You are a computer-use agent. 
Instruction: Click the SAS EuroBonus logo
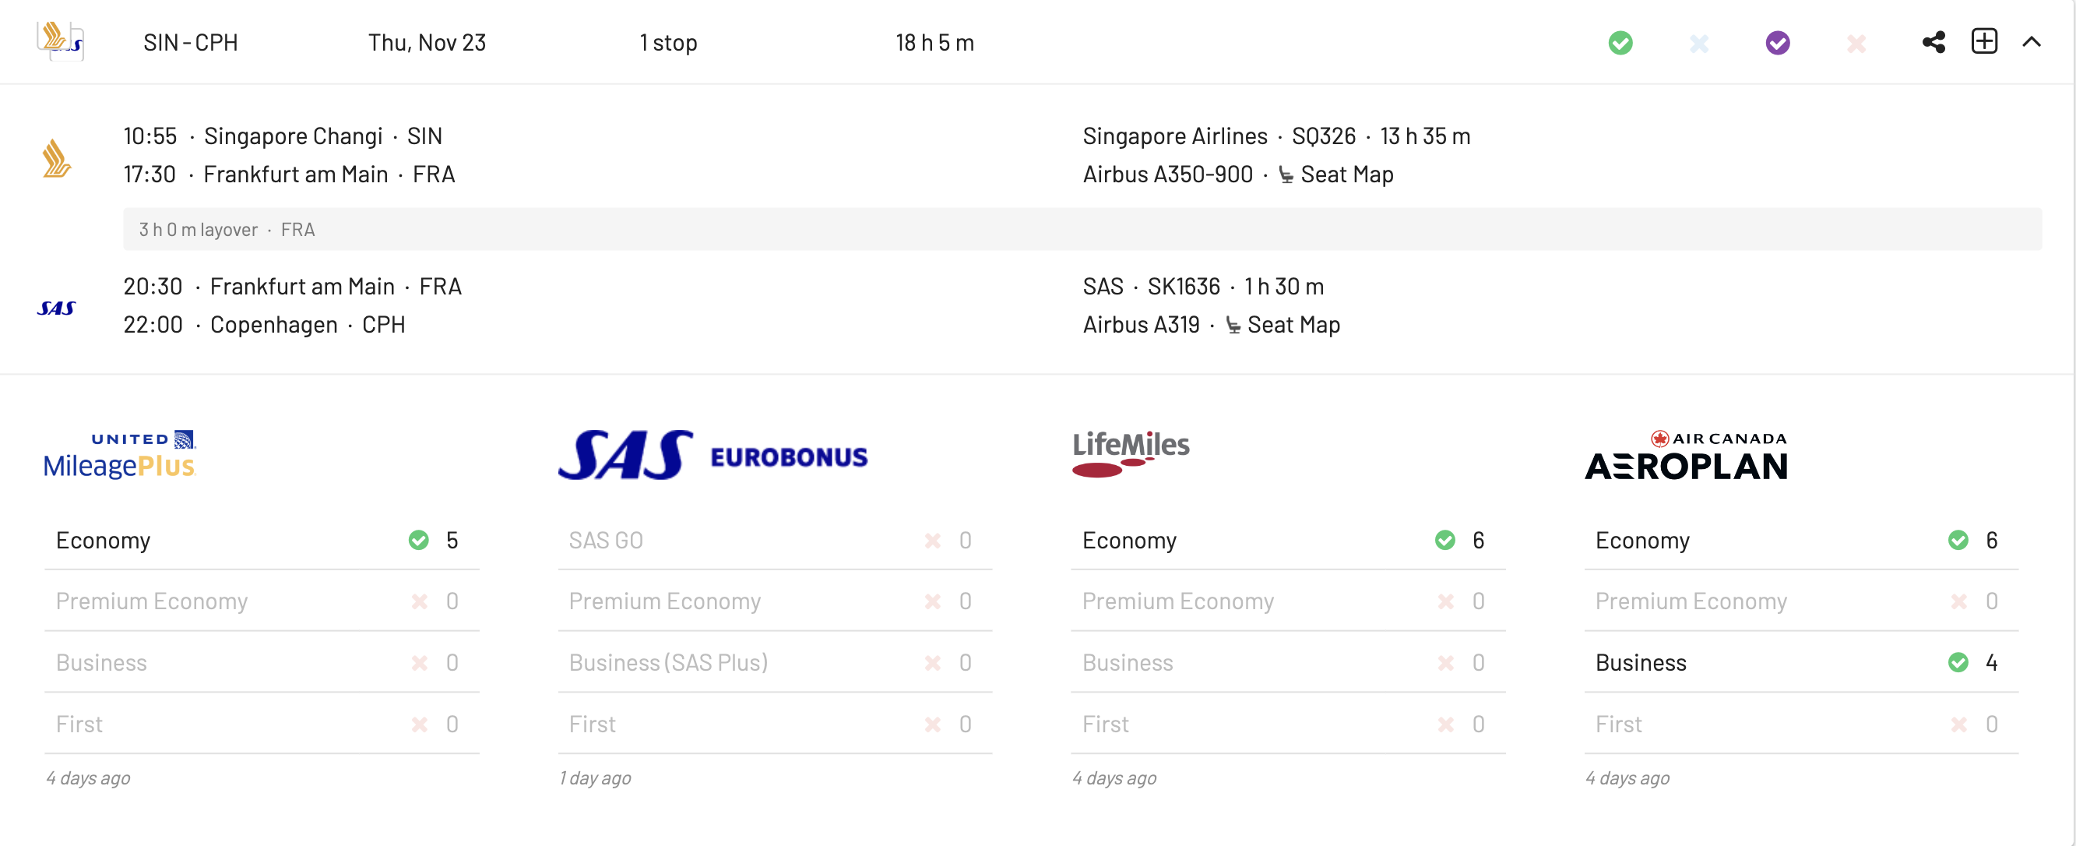click(713, 455)
